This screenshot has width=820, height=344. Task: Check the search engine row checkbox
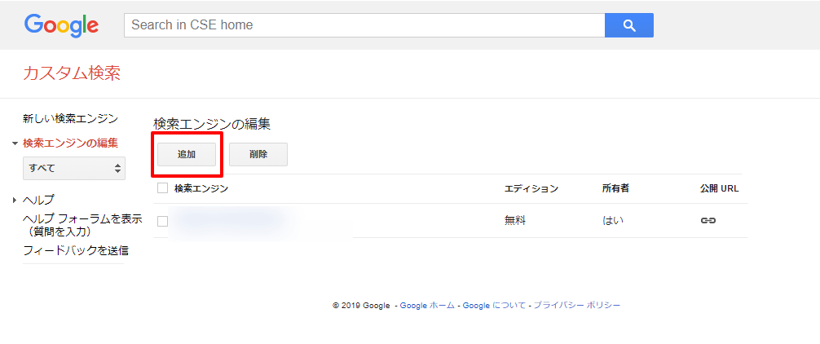[162, 221]
